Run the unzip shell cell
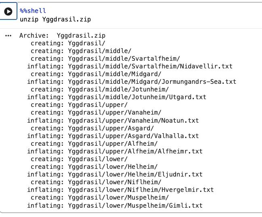Viewport: 262px width, 217px height. 8,11
